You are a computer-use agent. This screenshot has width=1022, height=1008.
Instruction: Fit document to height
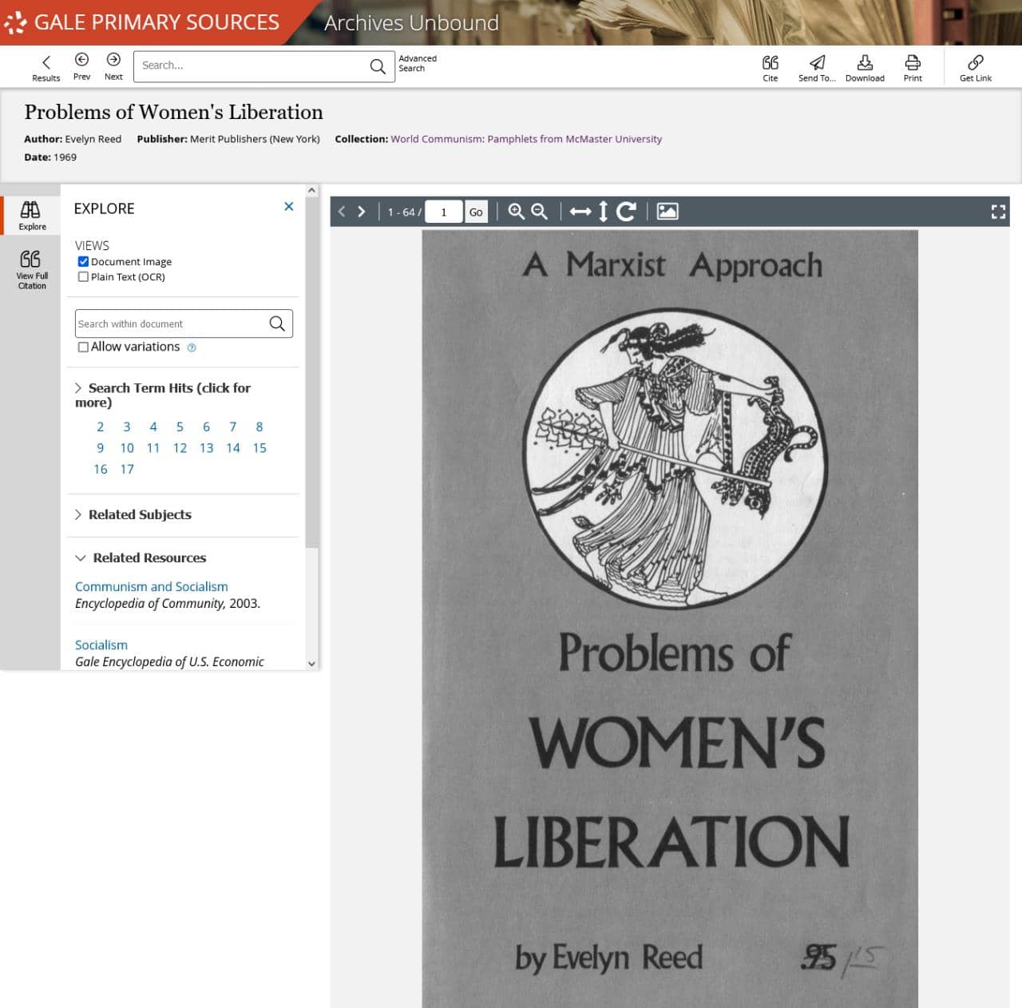coord(603,212)
